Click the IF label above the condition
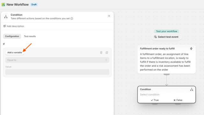This screenshot has width=204, height=115. click(4, 44)
